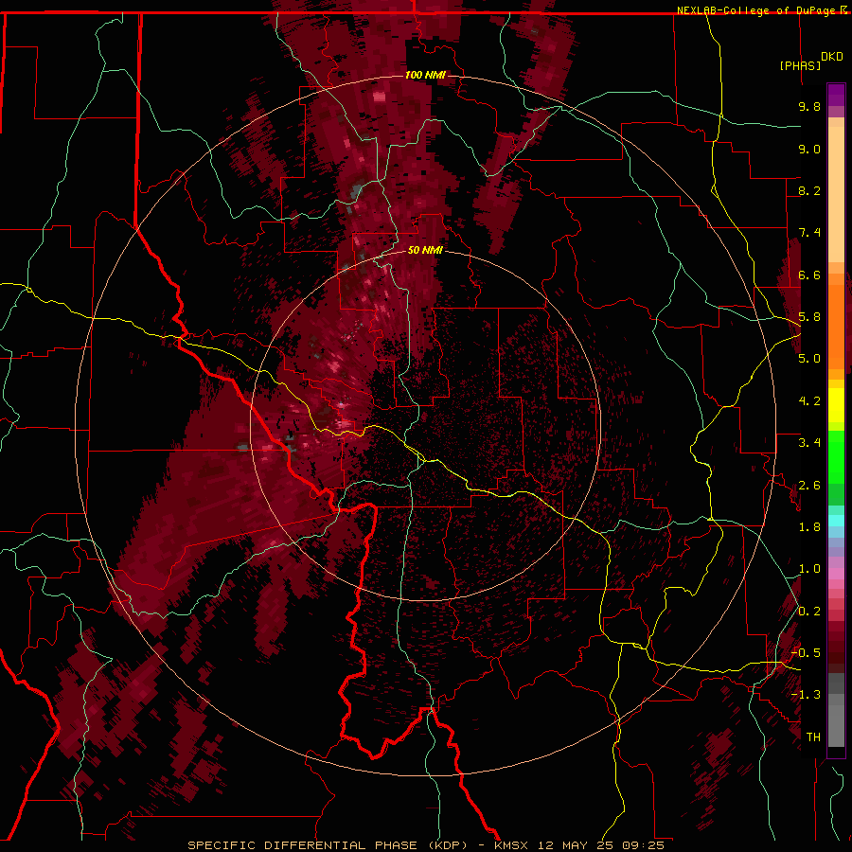
Task: Click the NEXLAB-College of DuPage credit text
Action: [757, 10]
